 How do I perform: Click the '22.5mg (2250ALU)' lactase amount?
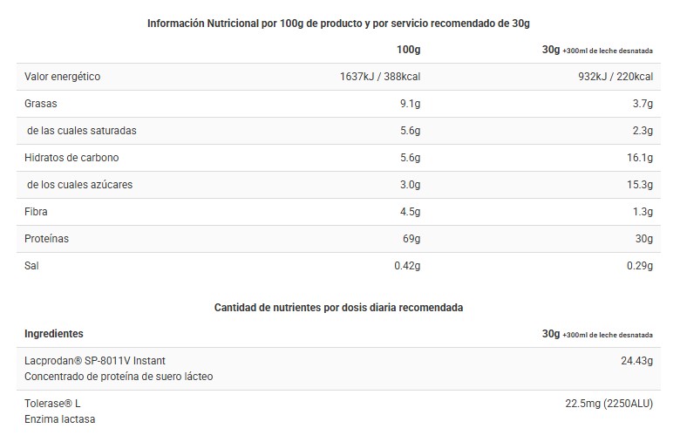click(x=609, y=403)
